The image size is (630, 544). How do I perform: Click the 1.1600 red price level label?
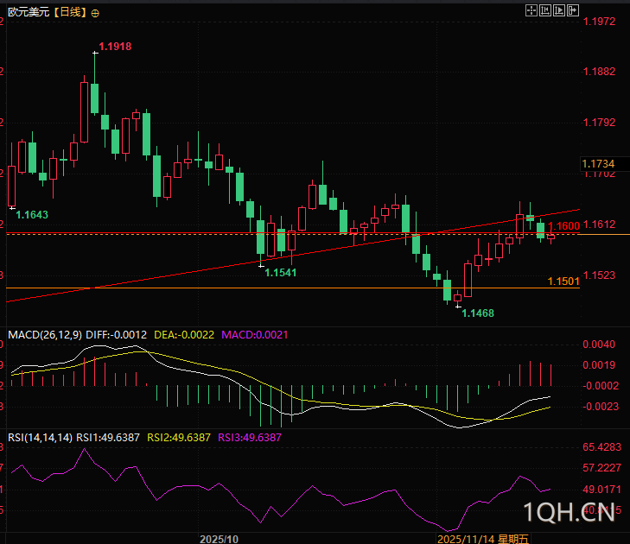click(x=564, y=226)
